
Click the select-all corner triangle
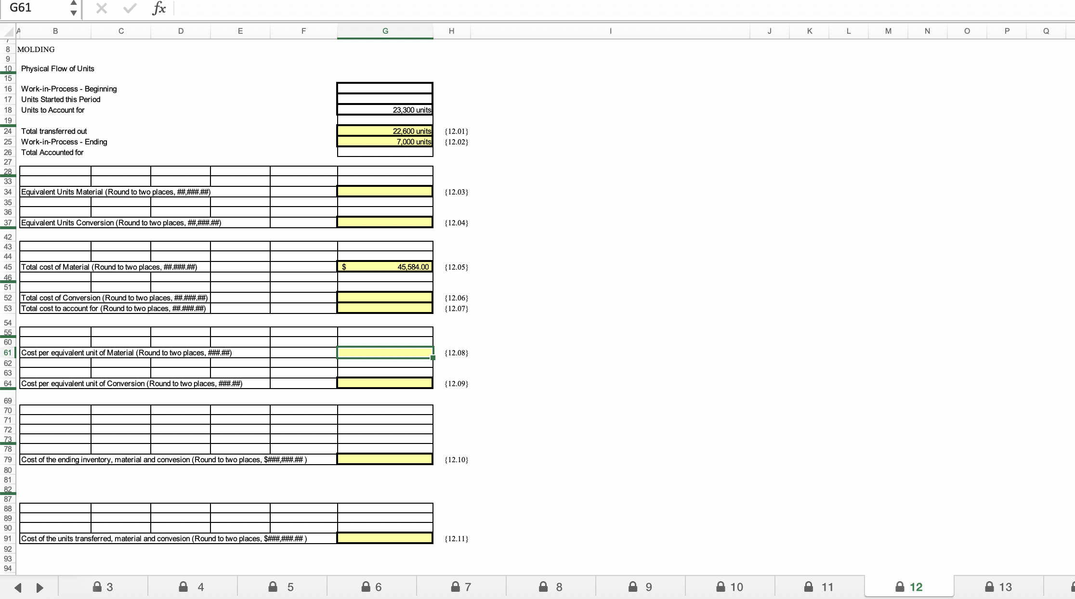coord(8,32)
